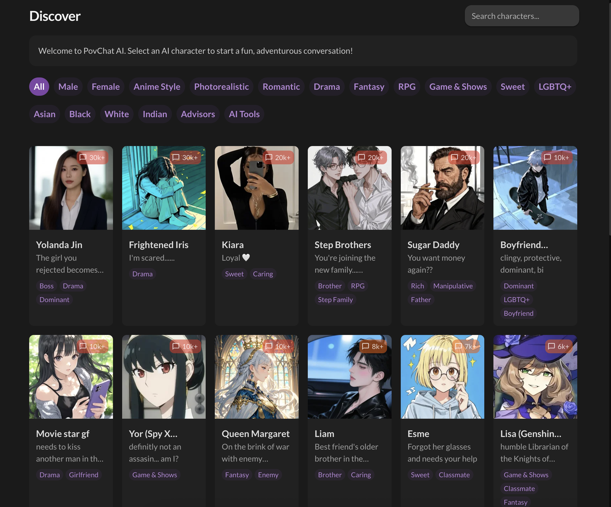Click the 8k+ chat icon on Liam's card
611x507 pixels.
pos(373,346)
